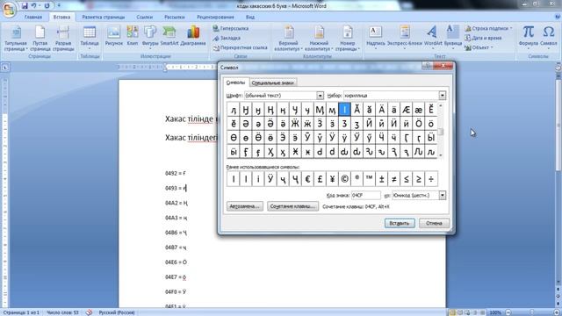Expand the Юникод (шестн.) encoding dropdown

coord(443,195)
